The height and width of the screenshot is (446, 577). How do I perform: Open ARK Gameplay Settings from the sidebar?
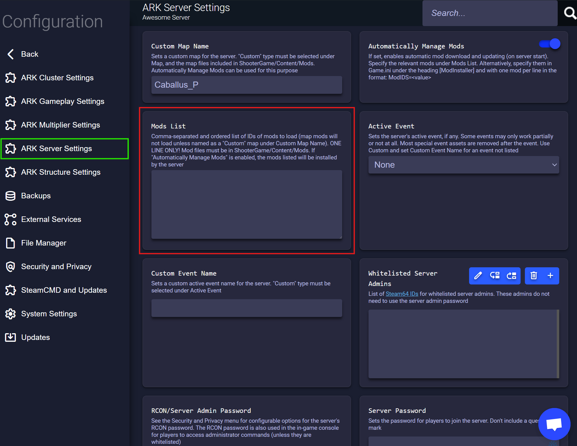[x=63, y=101]
